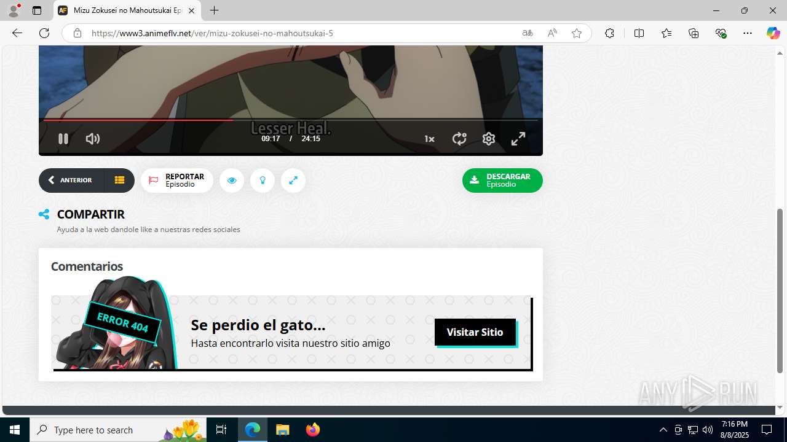Image resolution: width=787 pixels, height=442 pixels.
Task: Click the taskbar search box
Action: tap(117, 430)
